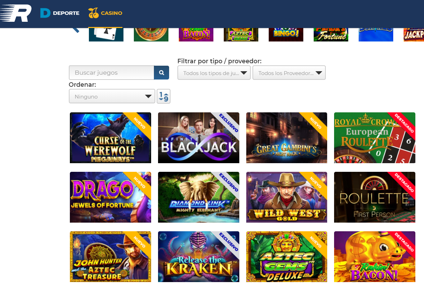This screenshot has width=424, height=289.
Task: Expand Todos los tipos de juegos dropdown
Action: (214, 73)
